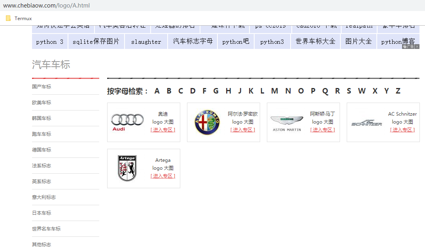Screen dimensions: 425x251
Task: Click the 'slaughter' ad keyword
Action: pyautogui.click(x=146, y=41)
